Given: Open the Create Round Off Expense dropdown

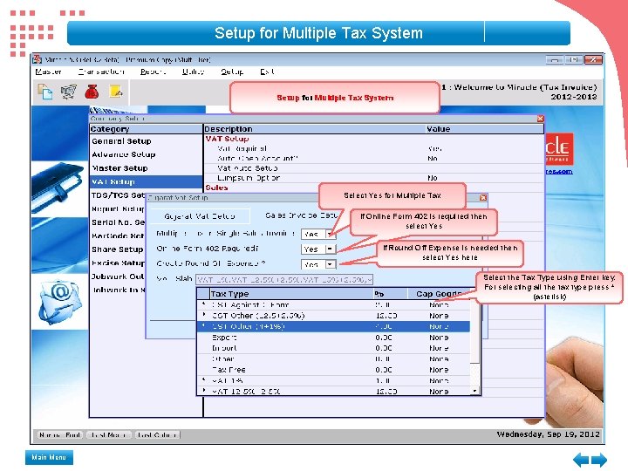Looking at the screenshot, I should click(x=330, y=264).
